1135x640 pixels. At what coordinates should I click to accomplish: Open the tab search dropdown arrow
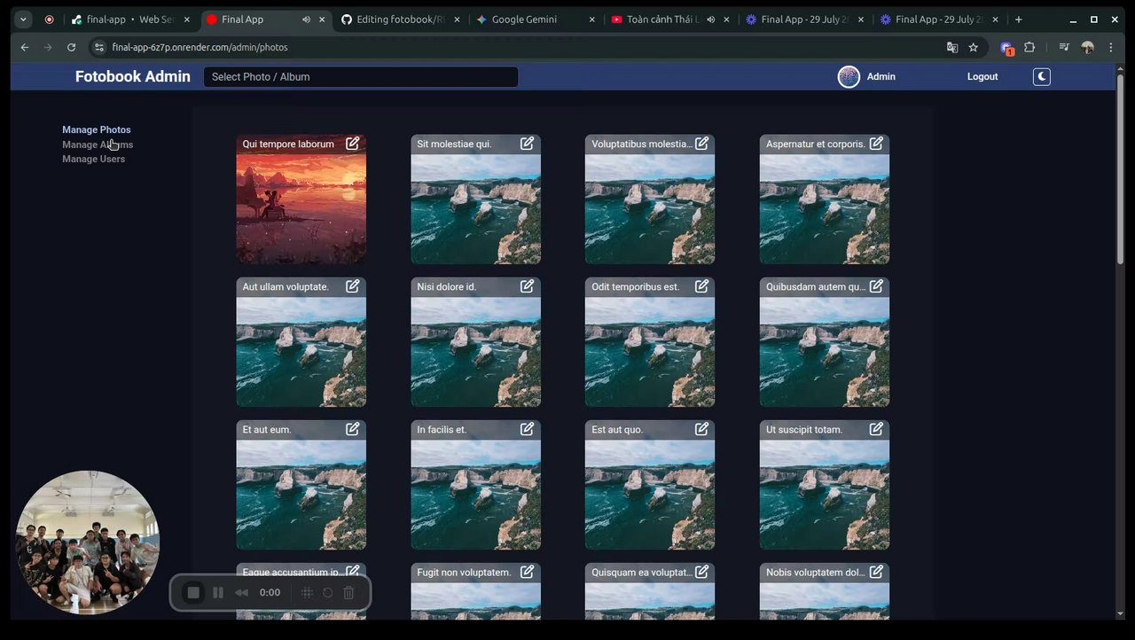coord(24,20)
